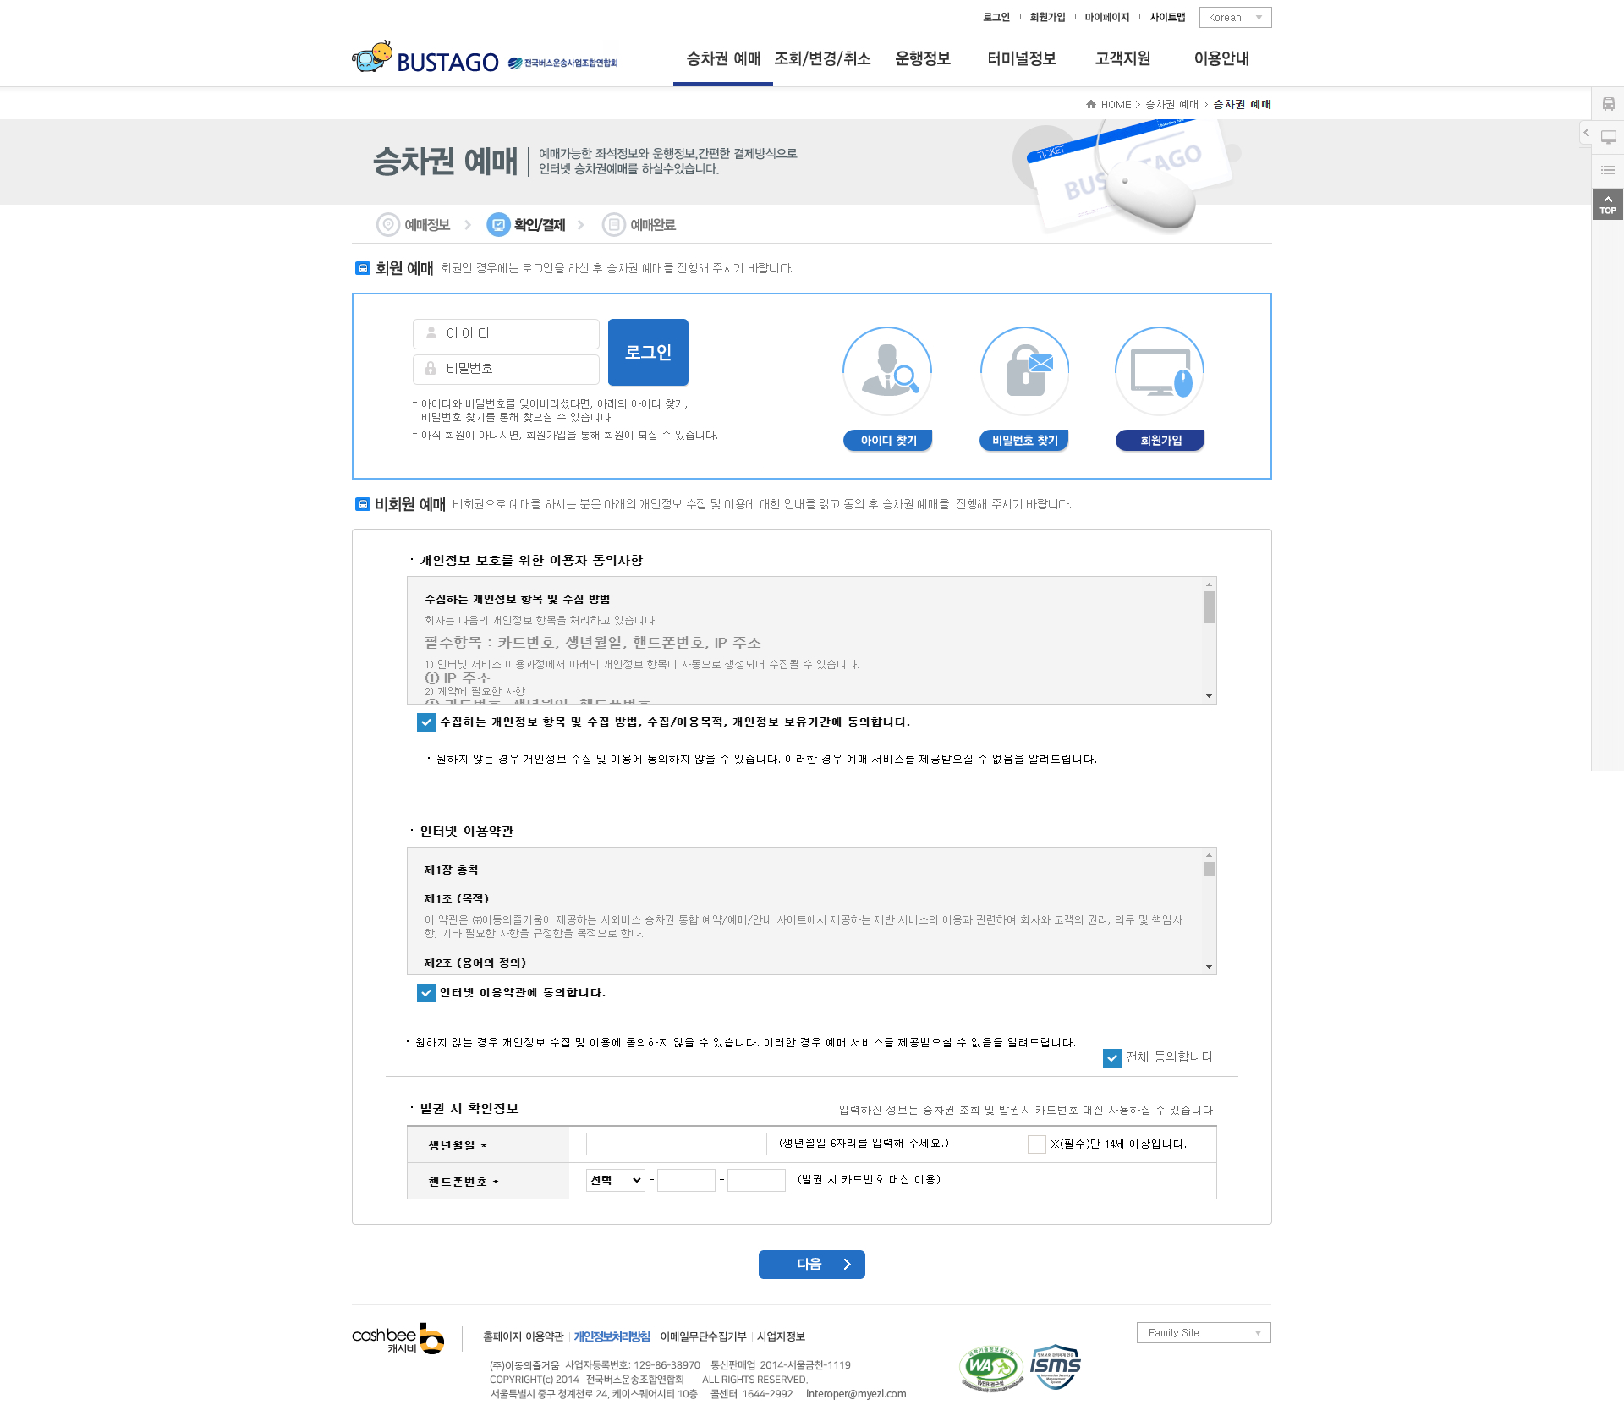This screenshot has width=1624, height=1427.
Task: Click the next (다음) button
Action: (811, 1265)
